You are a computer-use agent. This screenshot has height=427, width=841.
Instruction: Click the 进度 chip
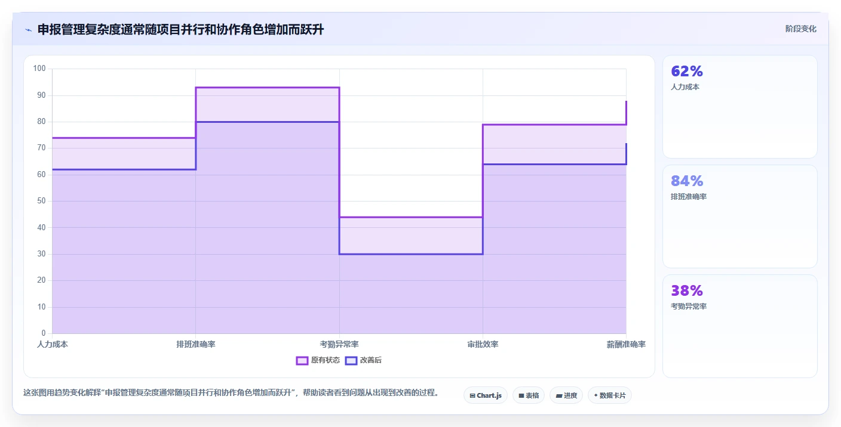click(x=566, y=395)
